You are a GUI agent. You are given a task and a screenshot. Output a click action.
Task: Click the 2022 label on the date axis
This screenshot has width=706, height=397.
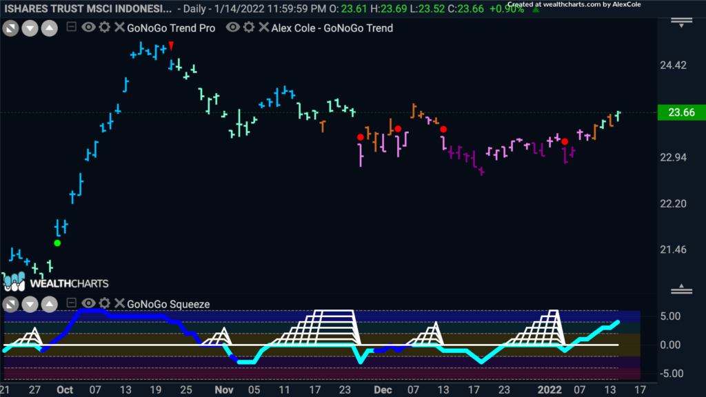click(x=549, y=390)
